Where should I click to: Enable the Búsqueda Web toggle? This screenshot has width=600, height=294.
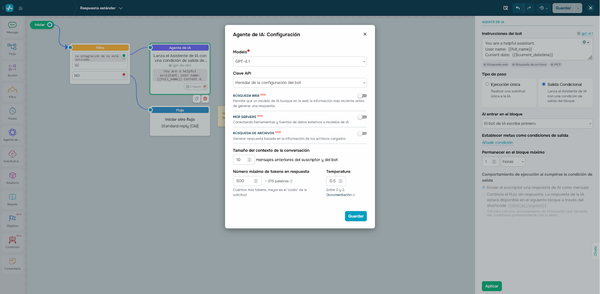[362, 96]
